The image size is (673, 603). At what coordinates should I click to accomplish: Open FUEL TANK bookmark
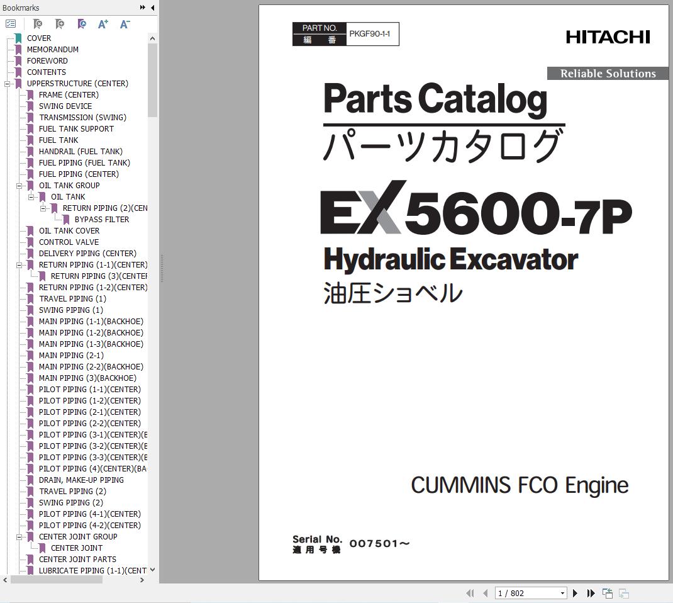pos(58,140)
